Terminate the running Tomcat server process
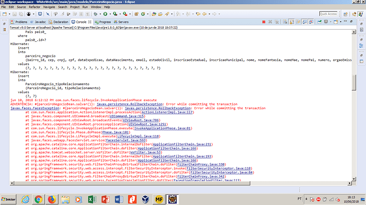This screenshot has width=366, height=205. pos(264,22)
